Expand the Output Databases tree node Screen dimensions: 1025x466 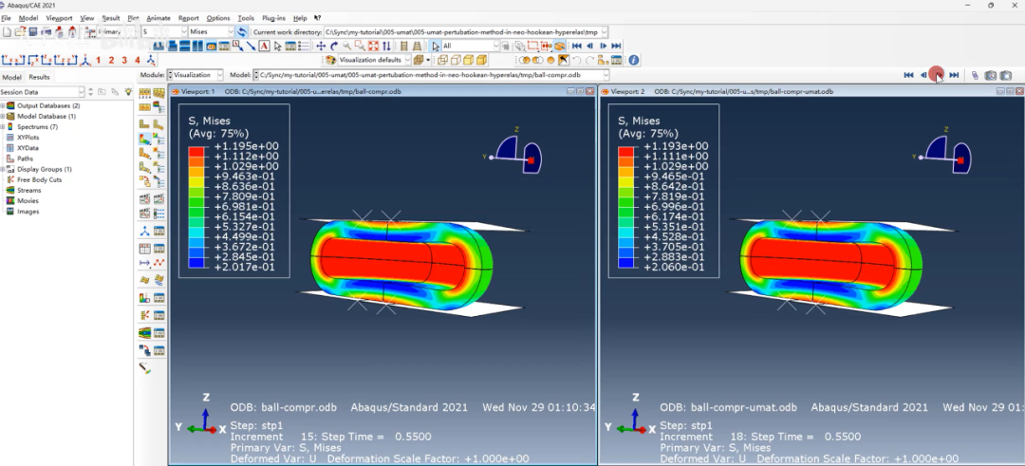[3, 105]
